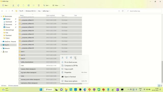Viewport: 163px width, 92px height.
Task: Click the Search kafka-logs field
Action: (144, 11)
